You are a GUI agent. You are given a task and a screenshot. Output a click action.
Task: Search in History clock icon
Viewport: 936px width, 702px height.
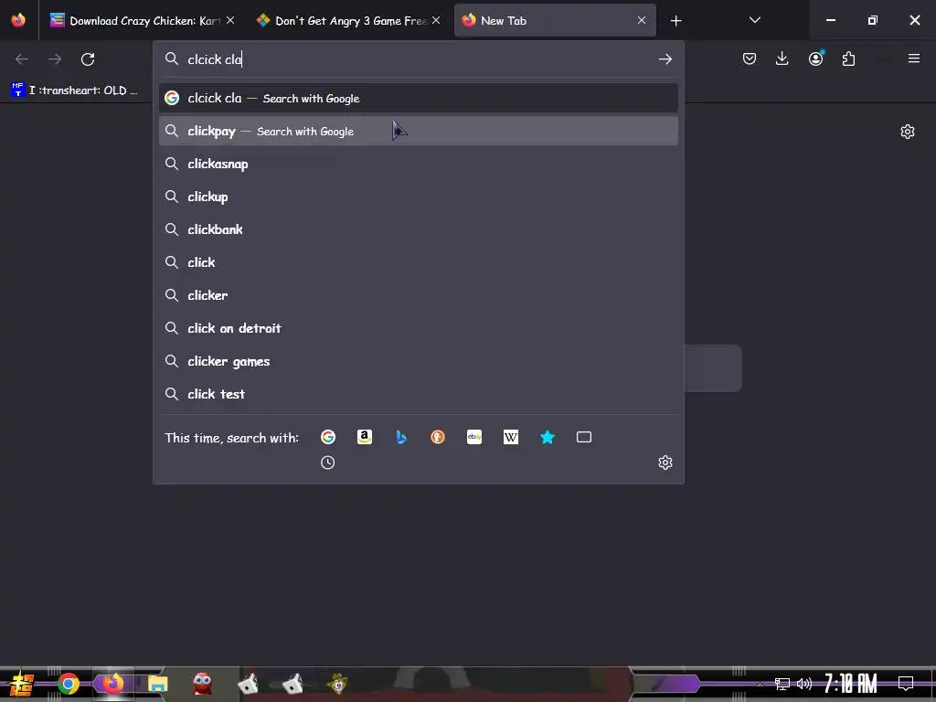(x=328, y=463)
